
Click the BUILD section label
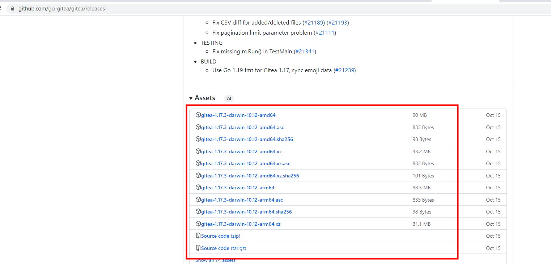(208, 62)
